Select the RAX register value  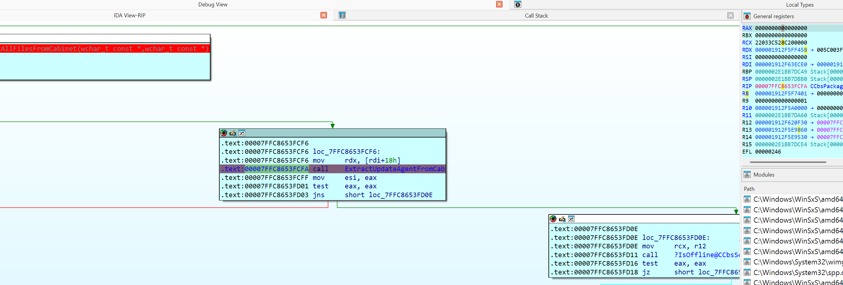[781, 28]
